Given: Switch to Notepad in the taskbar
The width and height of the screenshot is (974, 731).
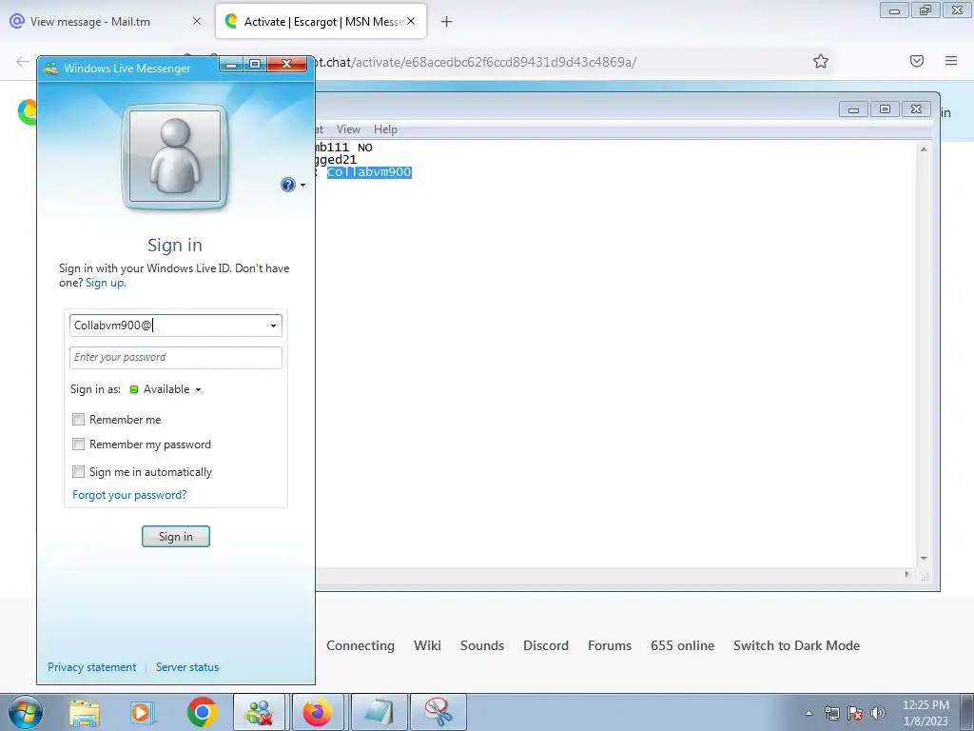Looking at the screenshot, I should click(x=379, y=712).
